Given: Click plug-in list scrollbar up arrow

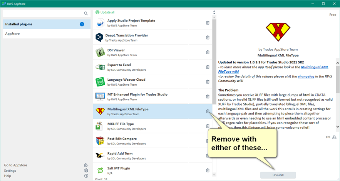Looking at the screenshot, I should pos(214,17).
